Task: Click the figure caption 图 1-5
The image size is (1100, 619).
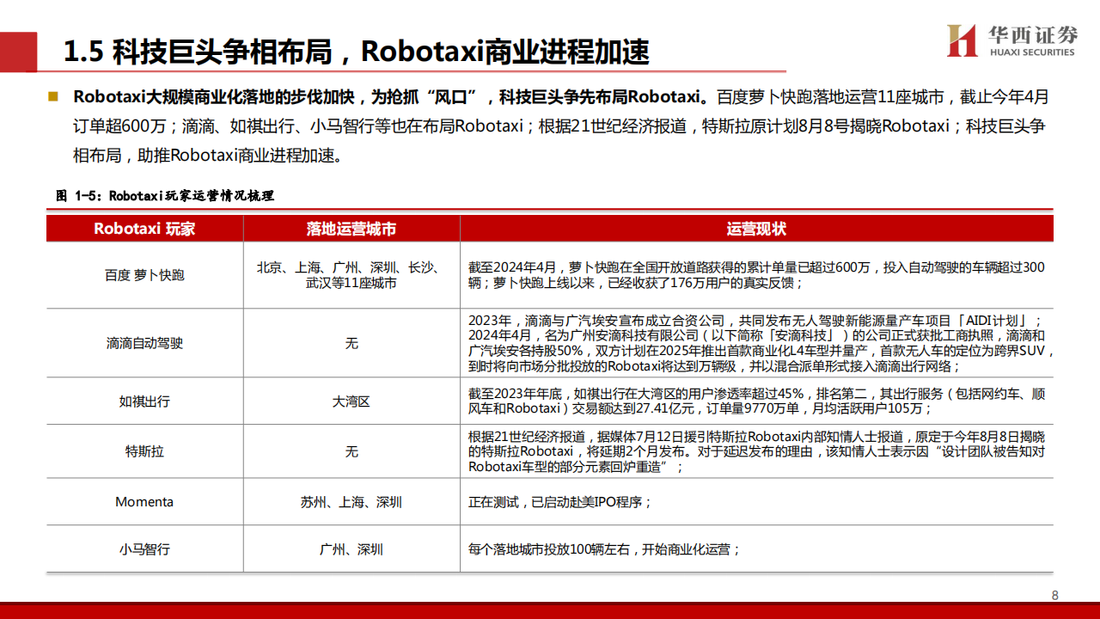Action: 165,196
